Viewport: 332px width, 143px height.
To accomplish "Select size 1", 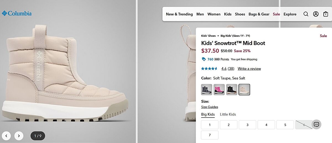I will (x=209, y=125).
